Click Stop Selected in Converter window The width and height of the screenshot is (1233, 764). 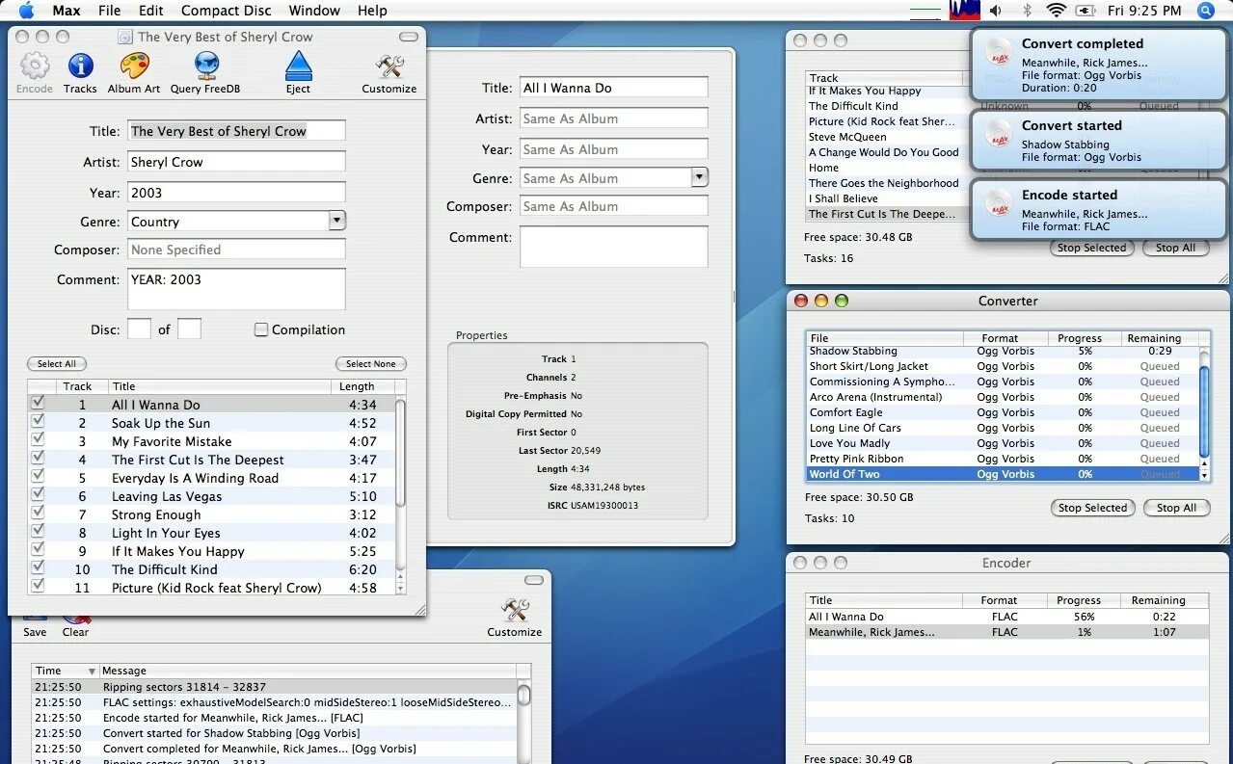[x=1092, y=508]
